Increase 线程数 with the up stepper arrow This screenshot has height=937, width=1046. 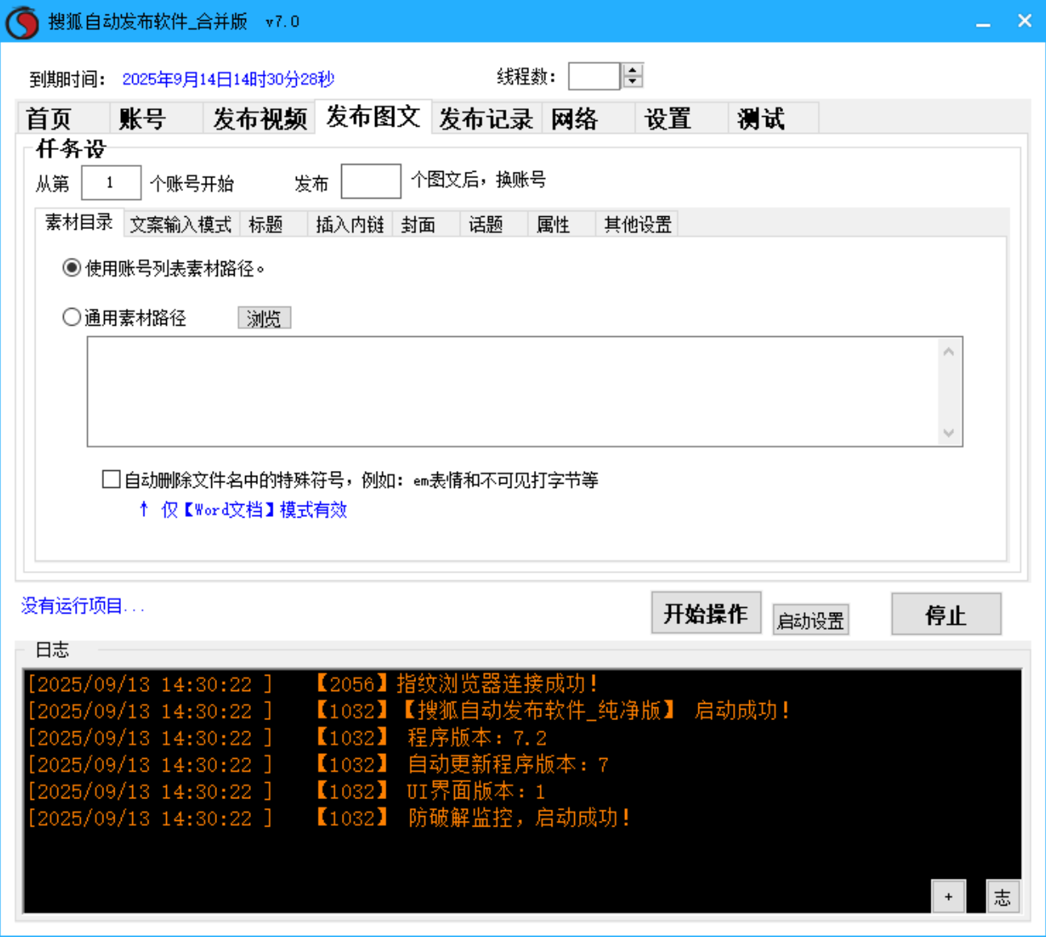tap(632, 69)
